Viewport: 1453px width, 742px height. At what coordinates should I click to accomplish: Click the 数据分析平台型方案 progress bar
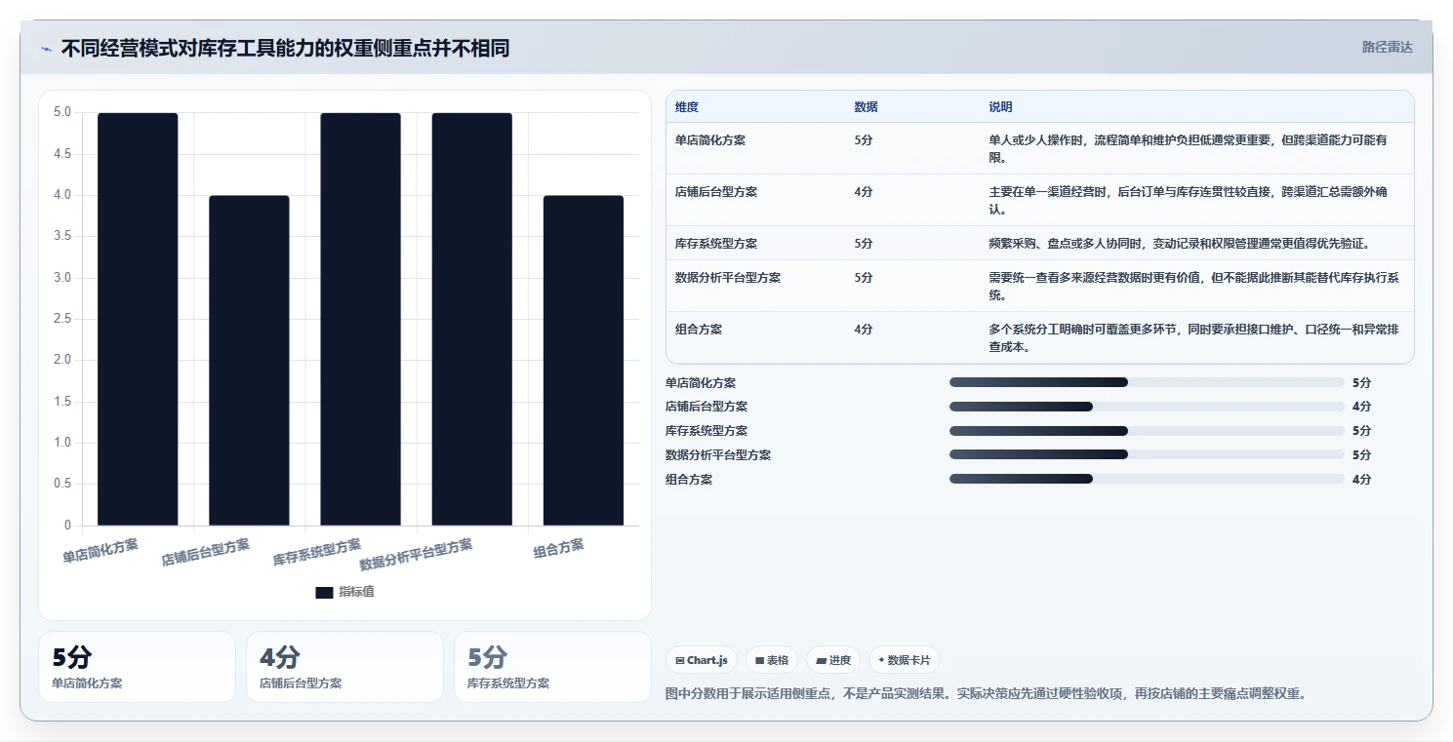pyautogui.click(x=1147, y=454)
